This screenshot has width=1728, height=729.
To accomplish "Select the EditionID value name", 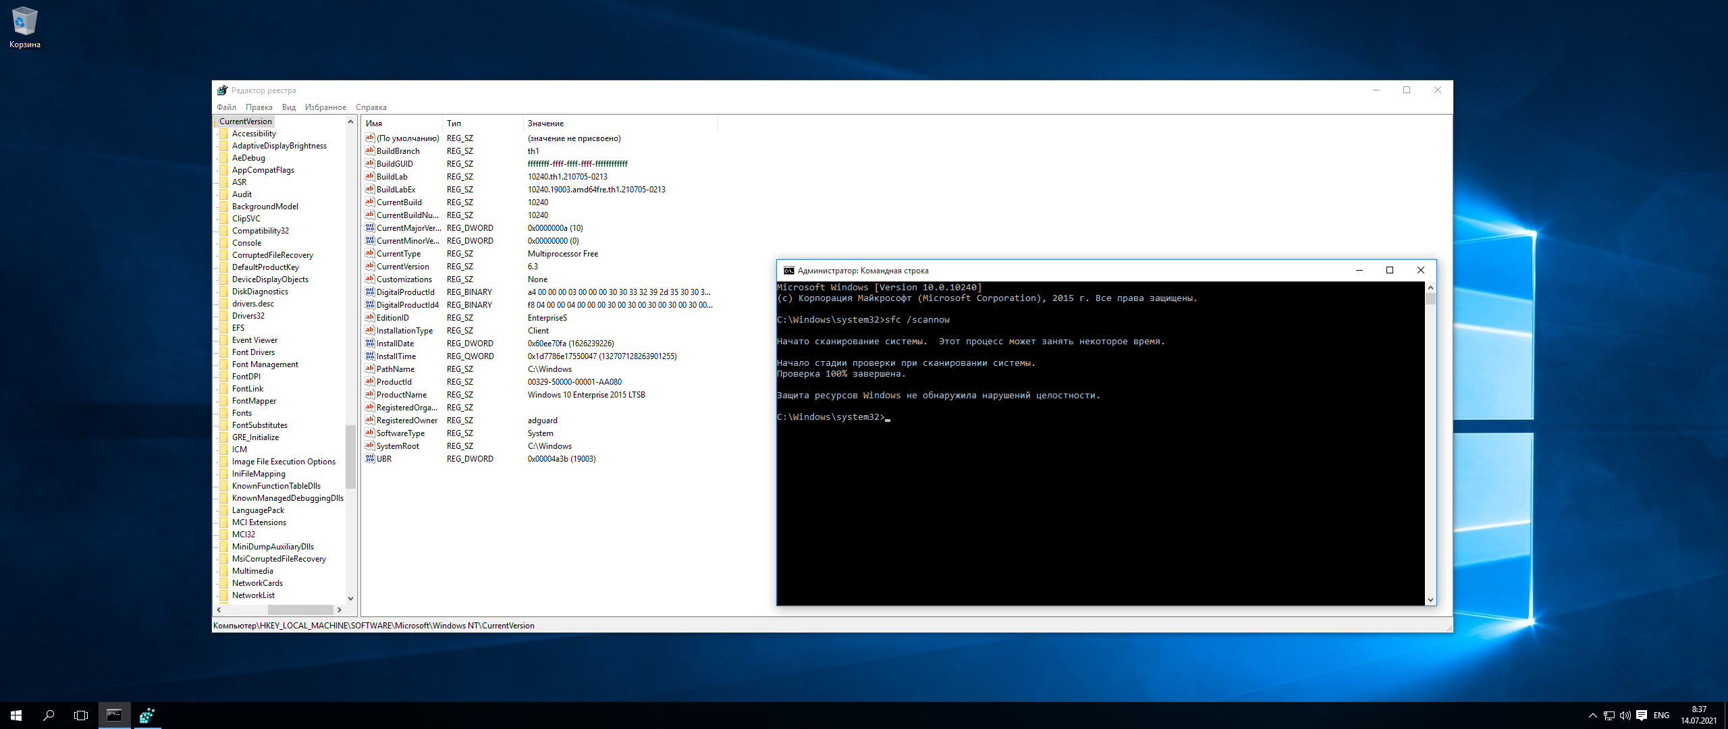I will point(393,318).
